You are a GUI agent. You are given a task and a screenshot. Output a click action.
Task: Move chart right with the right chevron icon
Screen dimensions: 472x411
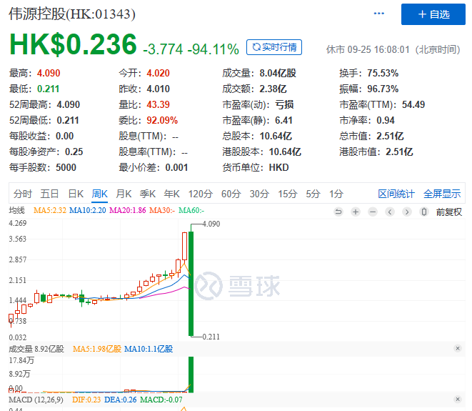coord(407,212)
